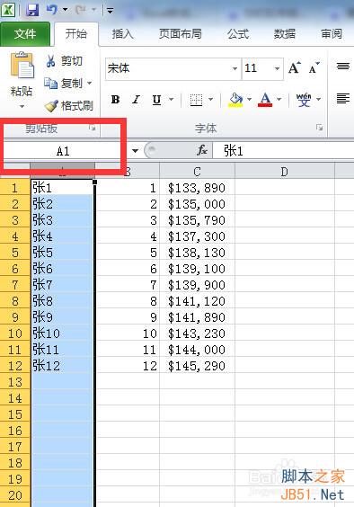This screenshot has width=354, height=507.
Task: Select column C header
Action: [x=197, y=172]
